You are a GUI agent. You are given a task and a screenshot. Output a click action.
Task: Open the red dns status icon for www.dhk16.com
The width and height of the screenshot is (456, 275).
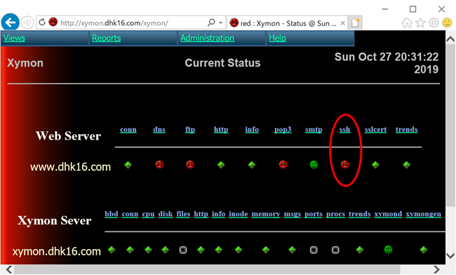click(159, 165)
